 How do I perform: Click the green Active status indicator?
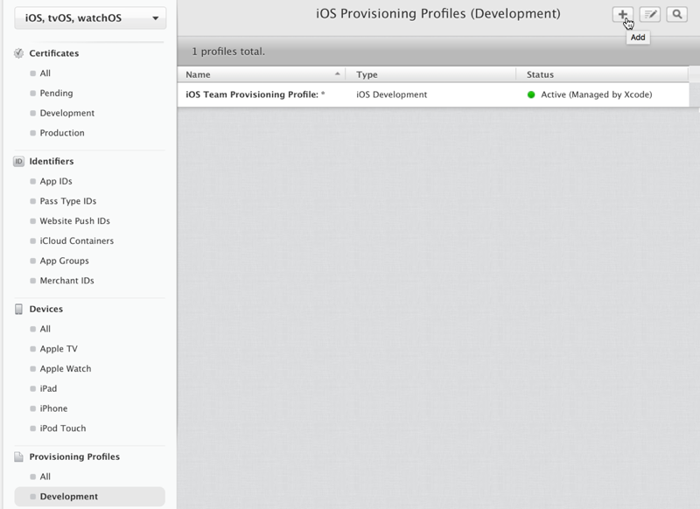coord(531,94)
